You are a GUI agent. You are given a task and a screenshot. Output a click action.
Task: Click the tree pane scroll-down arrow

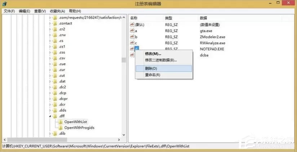[124, 135]
